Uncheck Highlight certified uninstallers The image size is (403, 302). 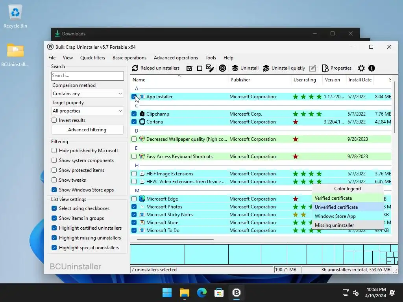point(54,228)
